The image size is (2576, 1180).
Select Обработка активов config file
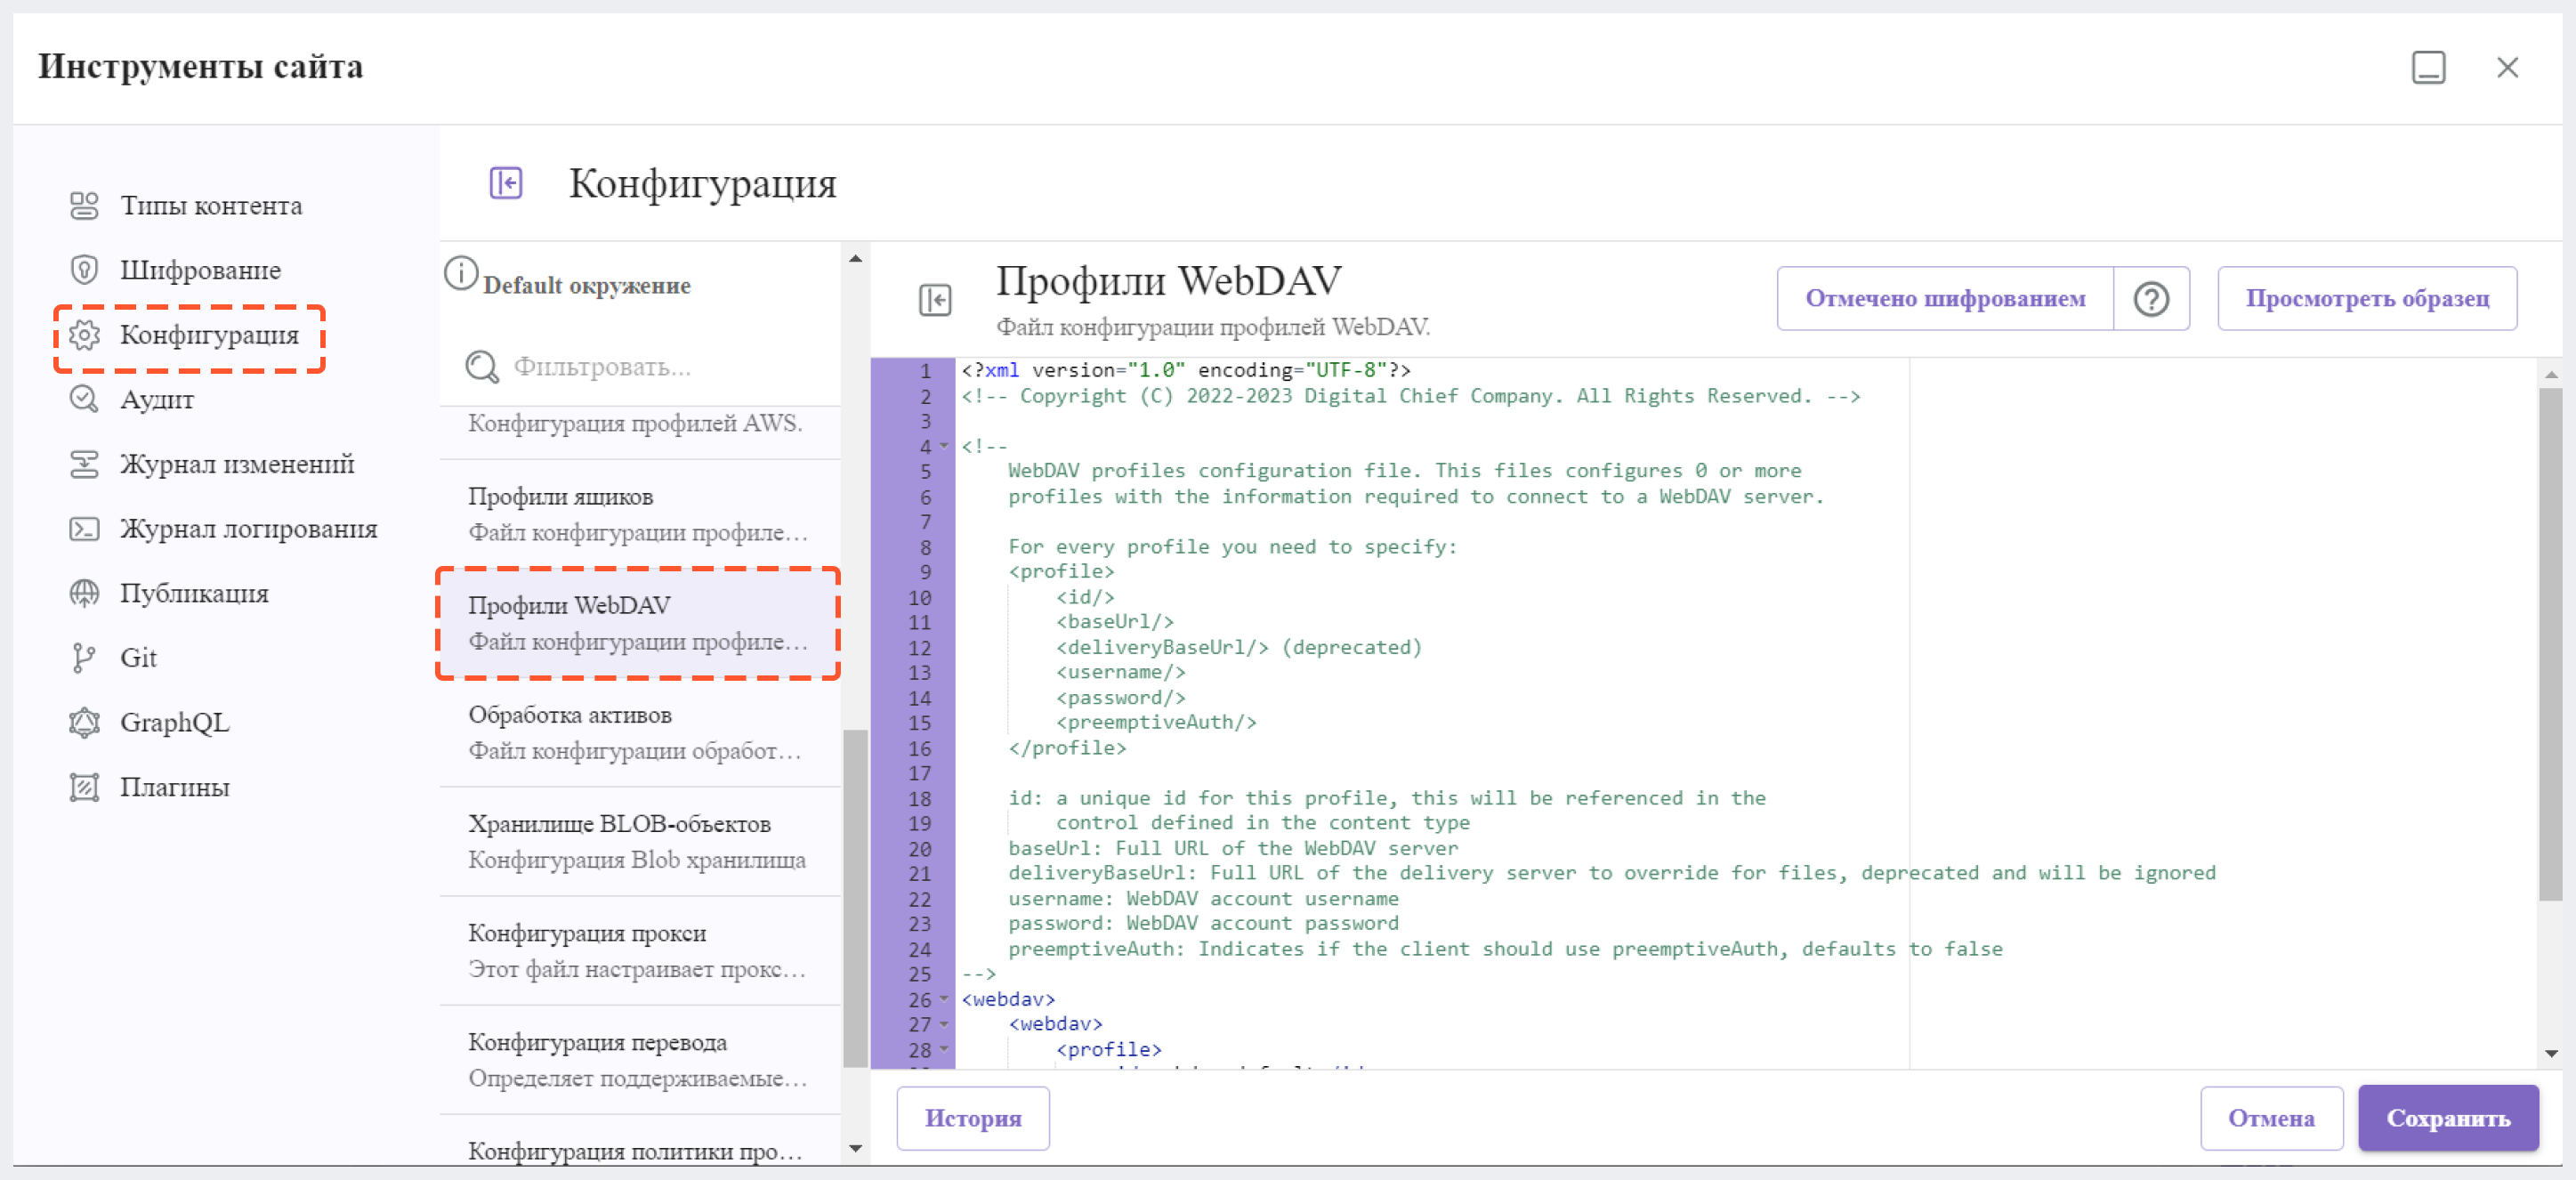(x=640, y=733)
